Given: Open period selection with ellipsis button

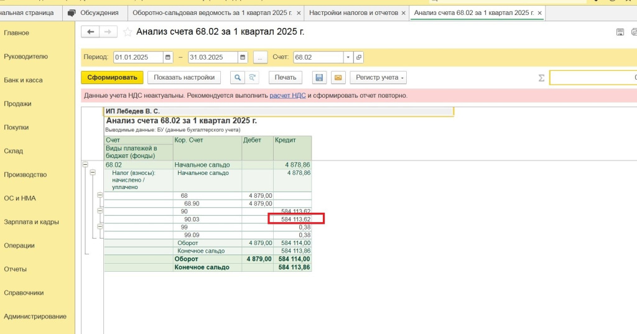Looking at the screenshot, I should pyautogui.click(x=260, y=57).
